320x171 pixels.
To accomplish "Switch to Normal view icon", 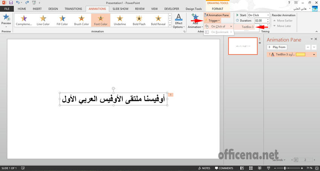I will click(x=242, y=168).
